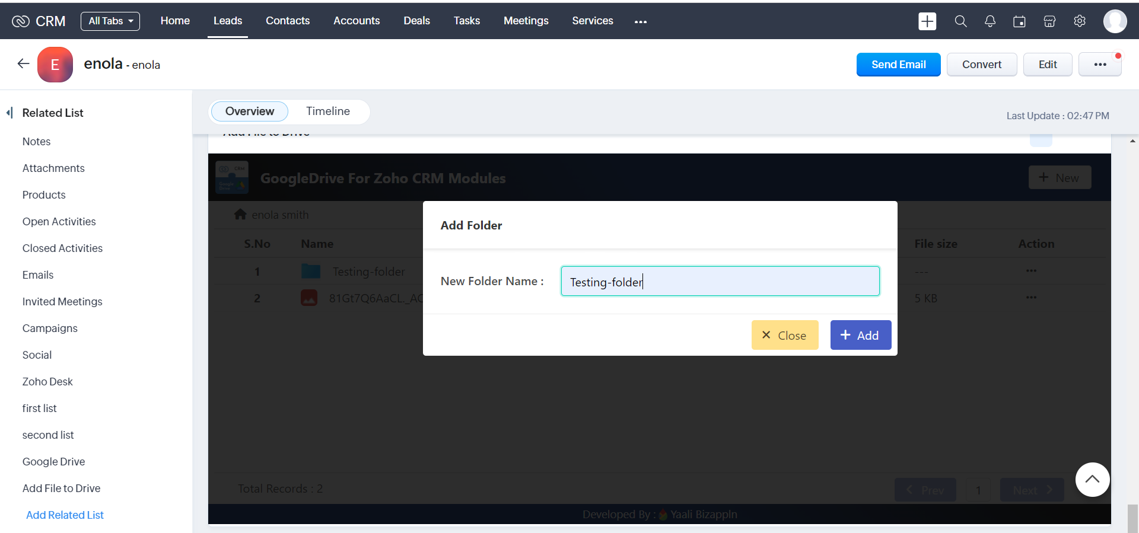Click the Add button in dialog
This screenshot has width=1139, height=533.
(860, 335)
